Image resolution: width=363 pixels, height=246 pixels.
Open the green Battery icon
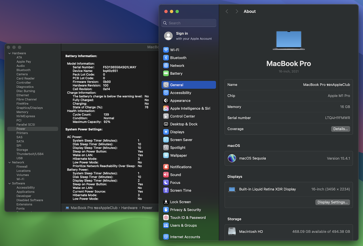pos(166,74)
